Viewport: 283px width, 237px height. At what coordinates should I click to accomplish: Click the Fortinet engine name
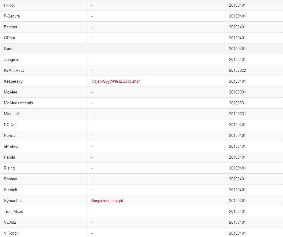click(11, 27)
